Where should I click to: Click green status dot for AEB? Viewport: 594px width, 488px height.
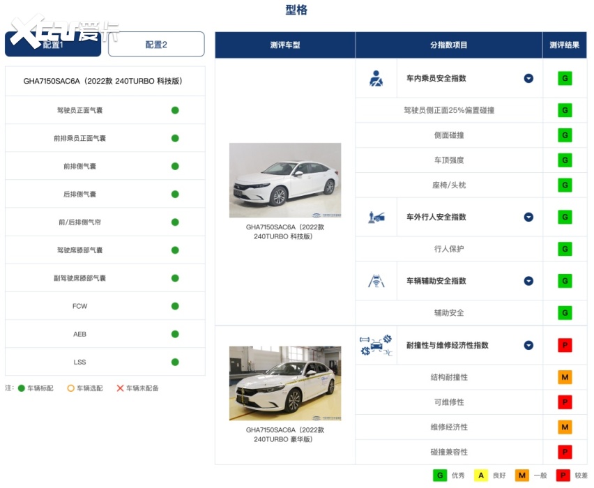pos(175,334)
